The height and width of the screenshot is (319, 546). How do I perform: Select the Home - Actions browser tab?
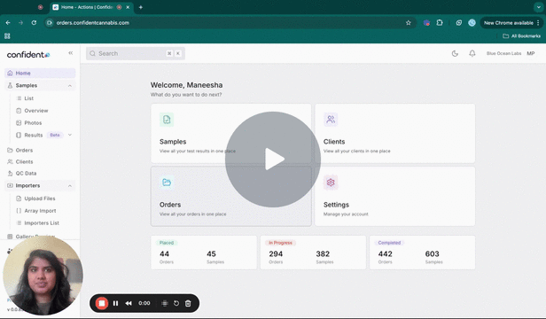click(92, 7)
